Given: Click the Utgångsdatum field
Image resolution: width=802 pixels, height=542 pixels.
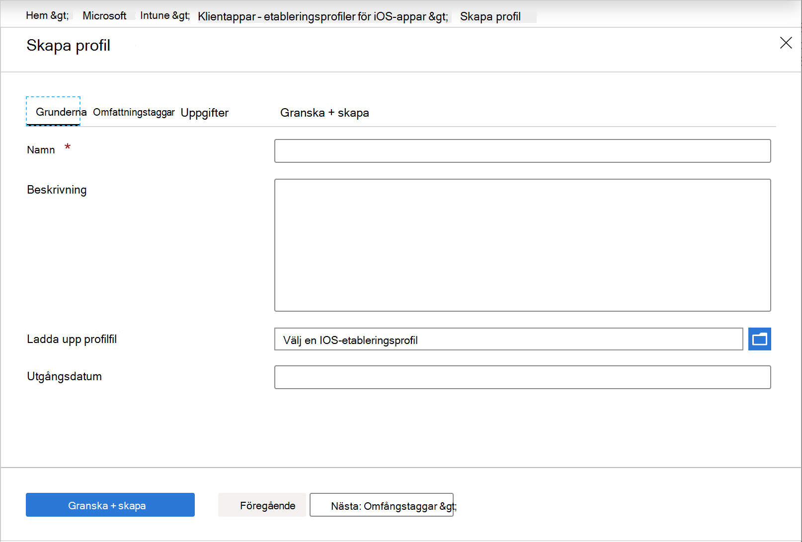Looking at the screenshot, I should [x=522, y=377].
